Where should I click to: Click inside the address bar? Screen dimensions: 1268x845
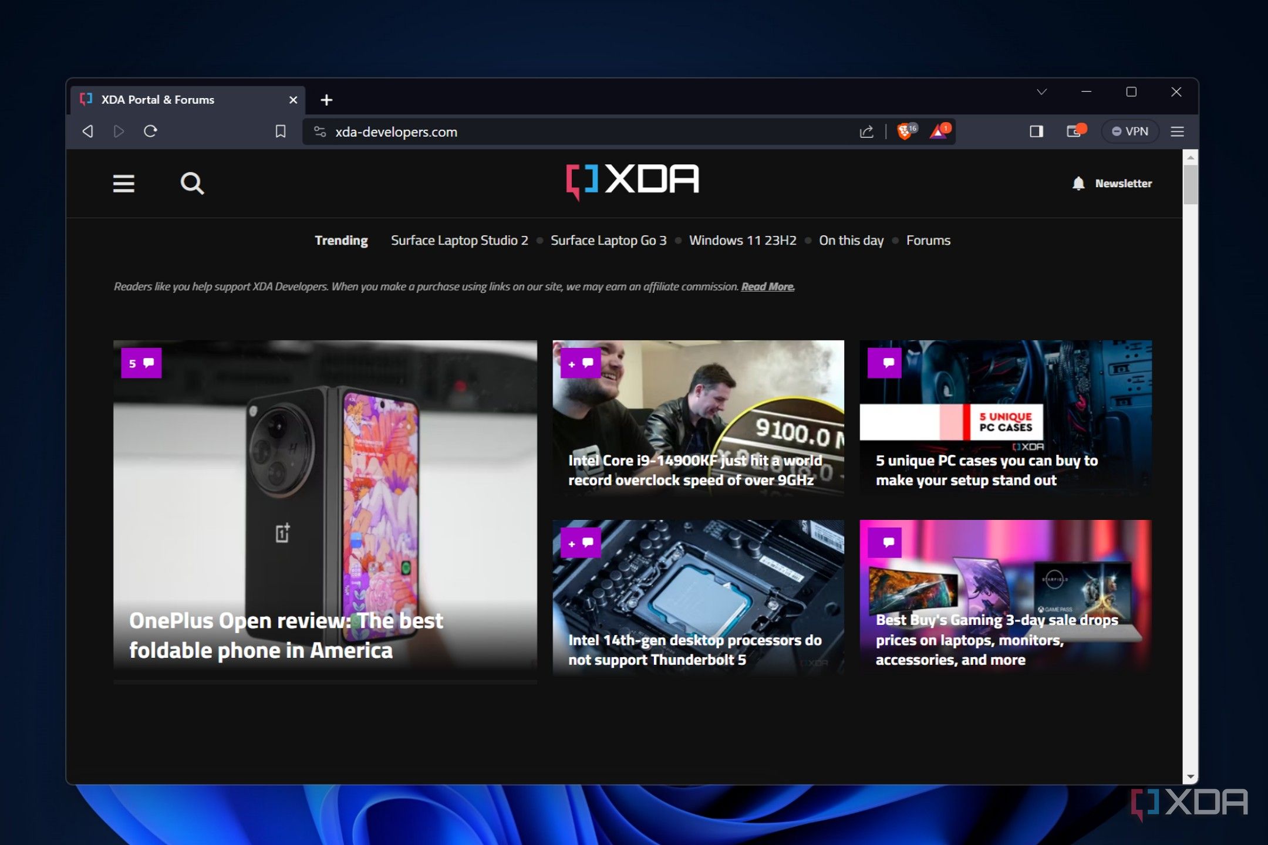coord(528,131)
